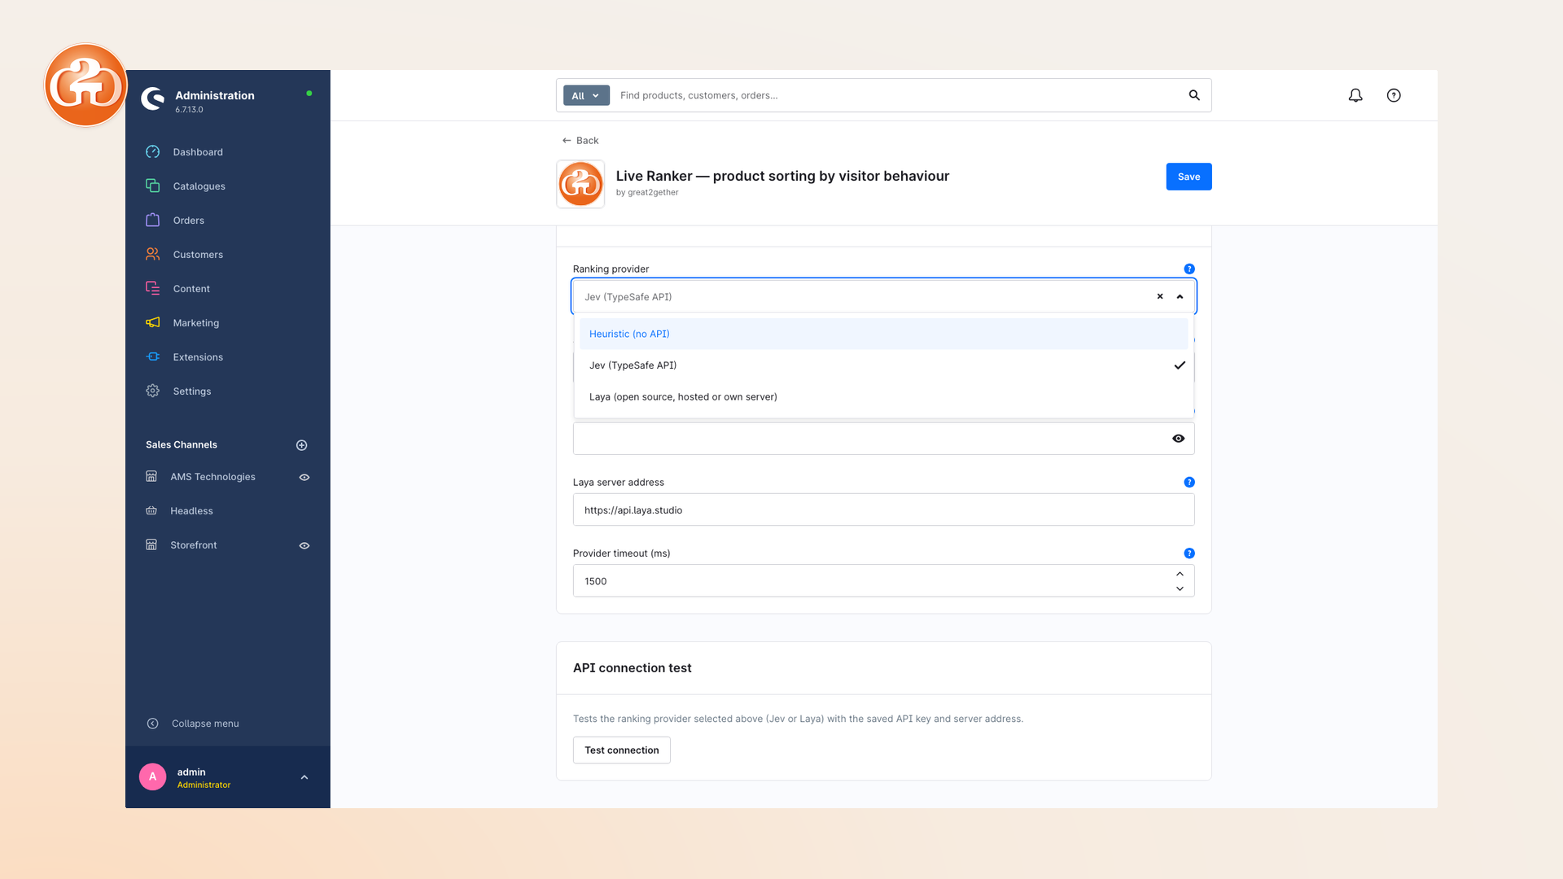Image resolution: width=1563 pixels, height=879 pixels.
Task: Open the help center icon
Action: point(1394,95)
